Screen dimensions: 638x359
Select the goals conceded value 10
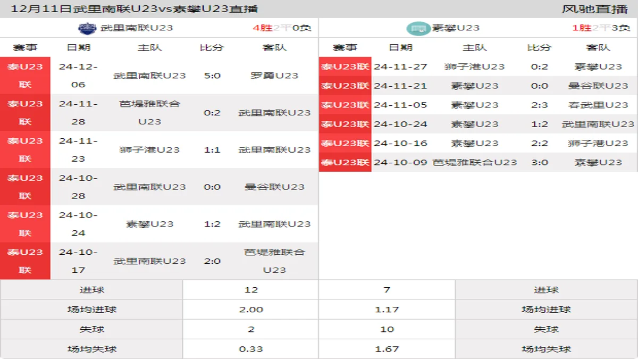(x=387, y=329)
